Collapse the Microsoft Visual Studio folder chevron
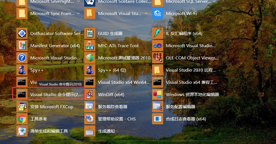Viewport: 276px width, 144px height. 146,13
